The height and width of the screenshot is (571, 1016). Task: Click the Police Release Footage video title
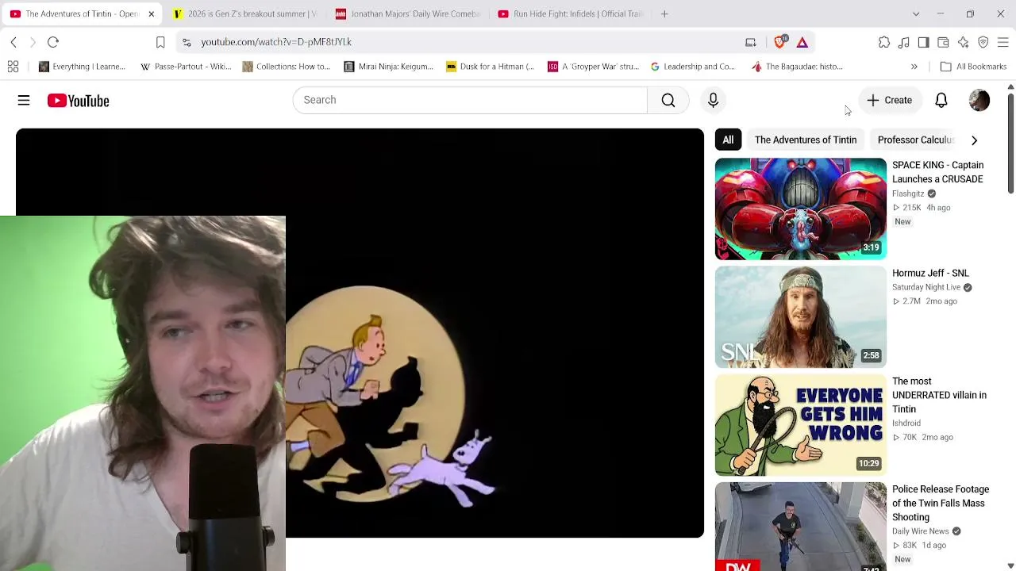click(x=941, y=504)
